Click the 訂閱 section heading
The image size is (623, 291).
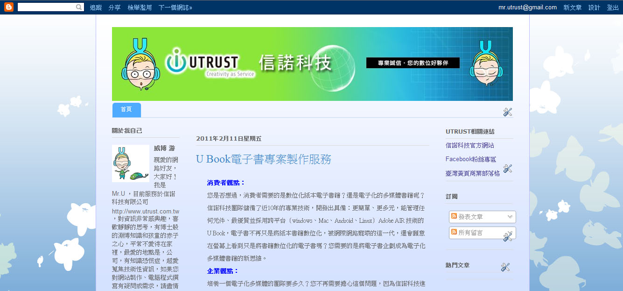point(452,197)
